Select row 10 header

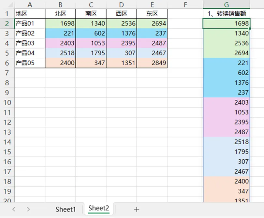tap(7, 103)
